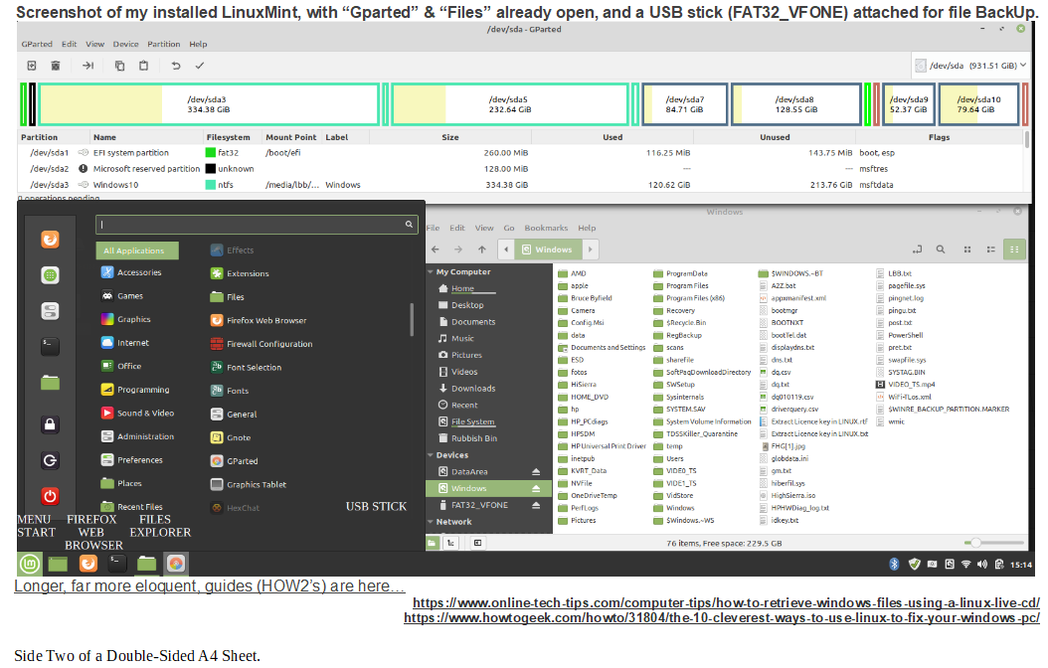Select the Program Files (x86) folder

[x=689, y=298]
